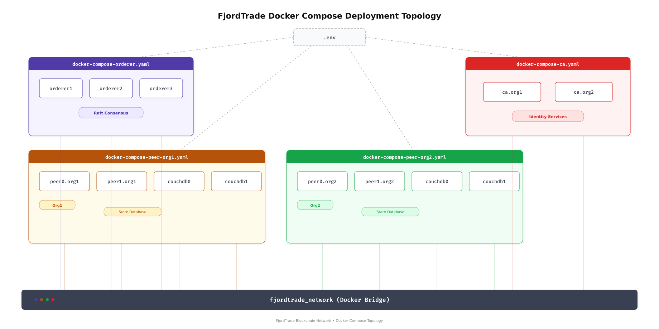Collapse the docker-compose-ca.yaml panel
The width and height of the screenshot is (659, 329).
tap(548, 64)
